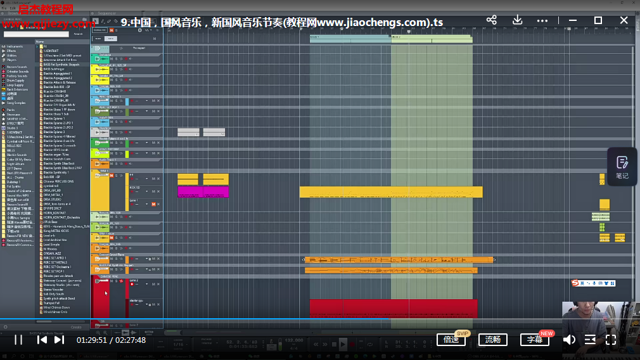
Task: Select the red CHINESE PERC clip
Action: pyautogui.click(x=394, y=309)
